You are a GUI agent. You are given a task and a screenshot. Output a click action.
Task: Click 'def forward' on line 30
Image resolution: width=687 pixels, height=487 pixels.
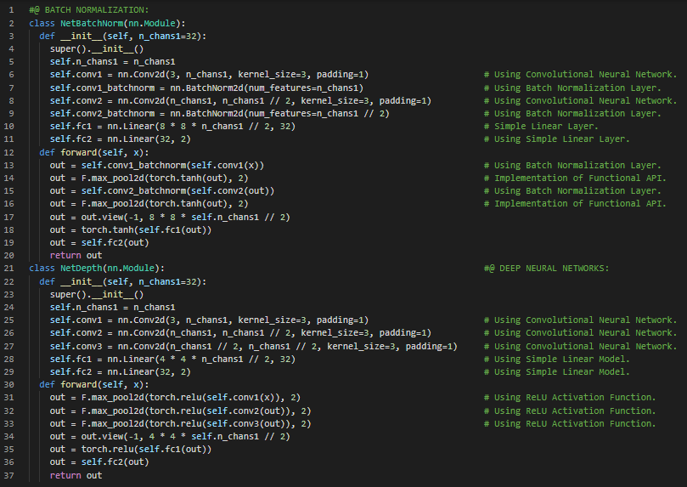(x=65, y=384)
